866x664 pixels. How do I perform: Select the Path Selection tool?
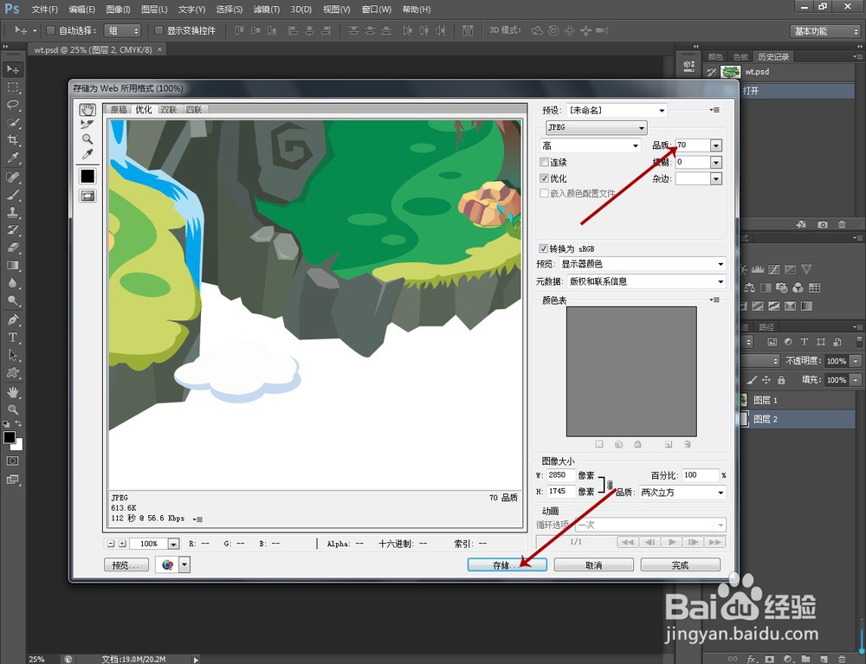point(13,355)
